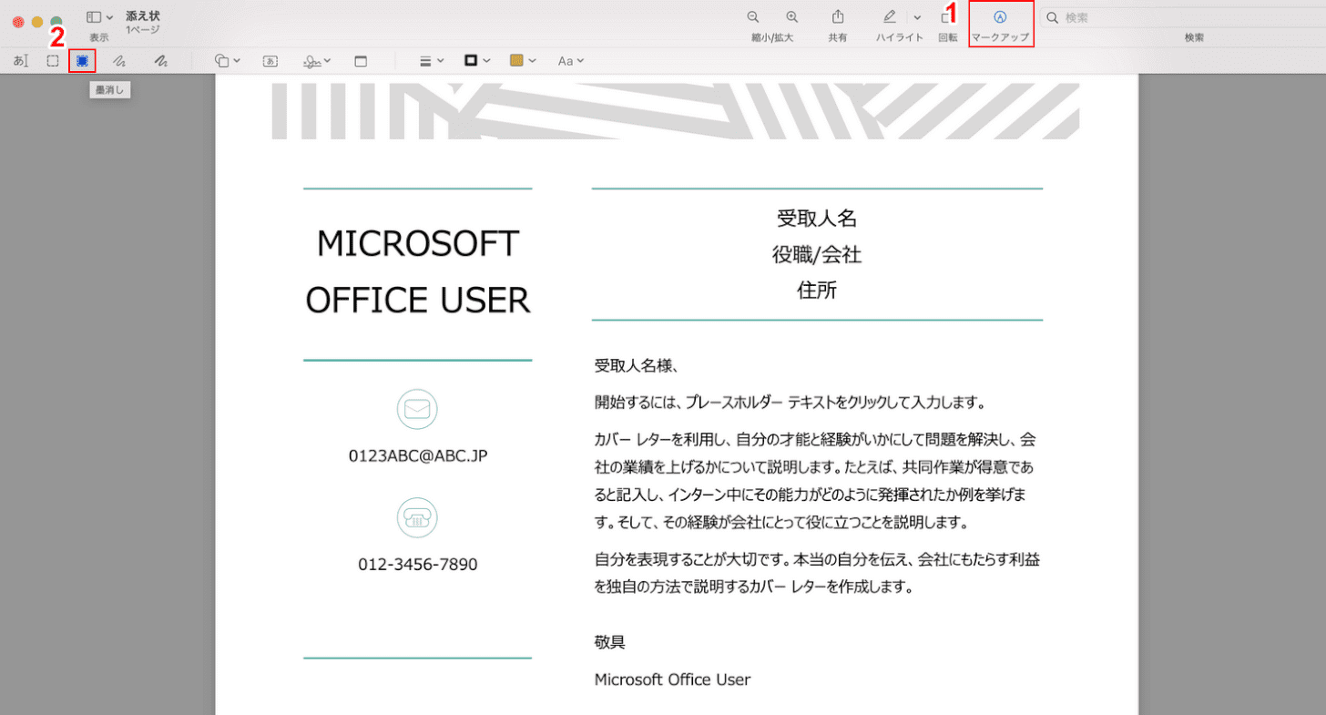The width and height of the screenshot is (1326, 715).
Task: Click the window title 添え状
Action: (143, 15)
